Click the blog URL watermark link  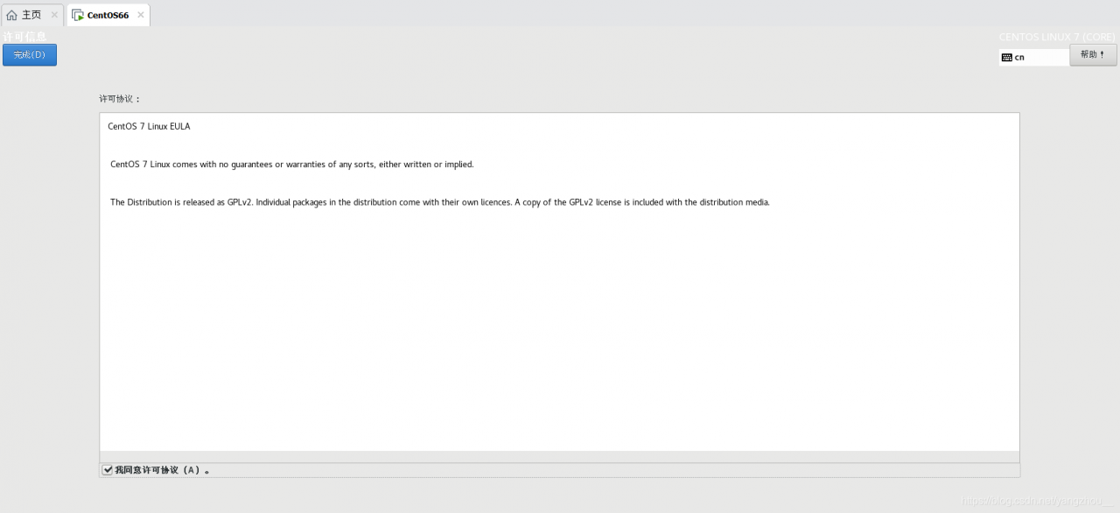[1037, 501]
